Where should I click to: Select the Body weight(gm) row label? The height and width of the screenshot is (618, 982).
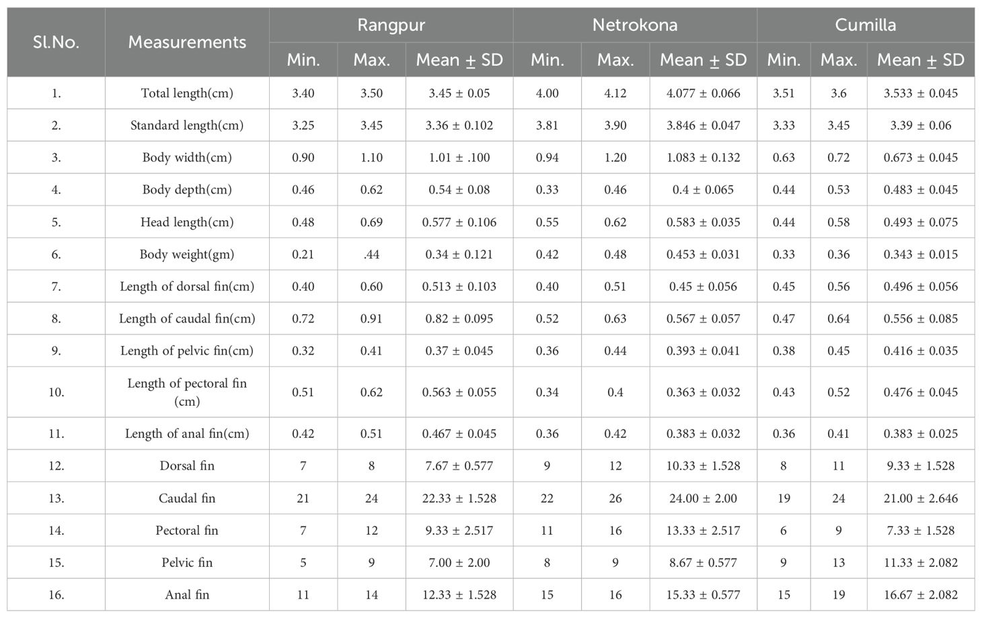187,255
